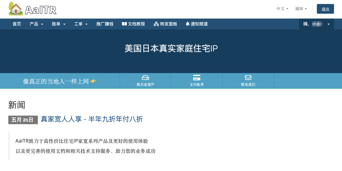Go to the 首页 menu item
The height and width of the screenshot is (171, 342).
click(17, 24)
